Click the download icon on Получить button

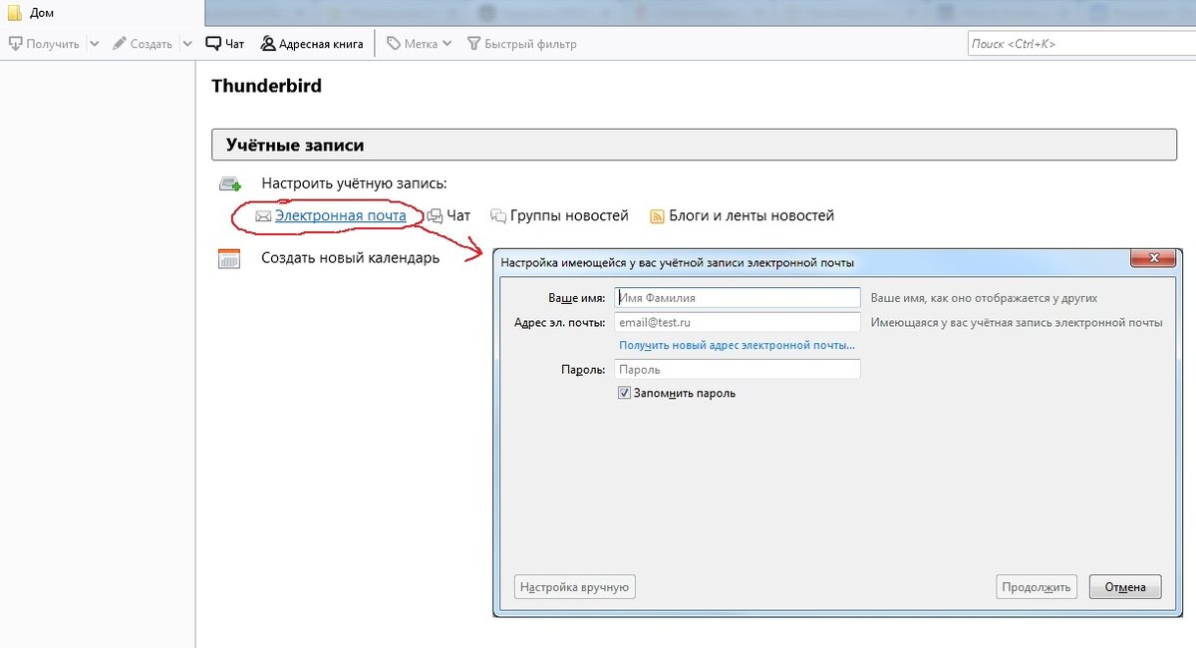point(15,44)
